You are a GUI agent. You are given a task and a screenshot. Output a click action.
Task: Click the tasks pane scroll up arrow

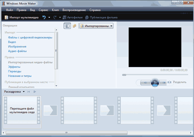click(x=56, y=30)
